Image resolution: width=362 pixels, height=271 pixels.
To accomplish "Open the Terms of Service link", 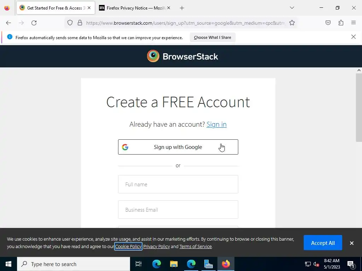I will [195, 246].
